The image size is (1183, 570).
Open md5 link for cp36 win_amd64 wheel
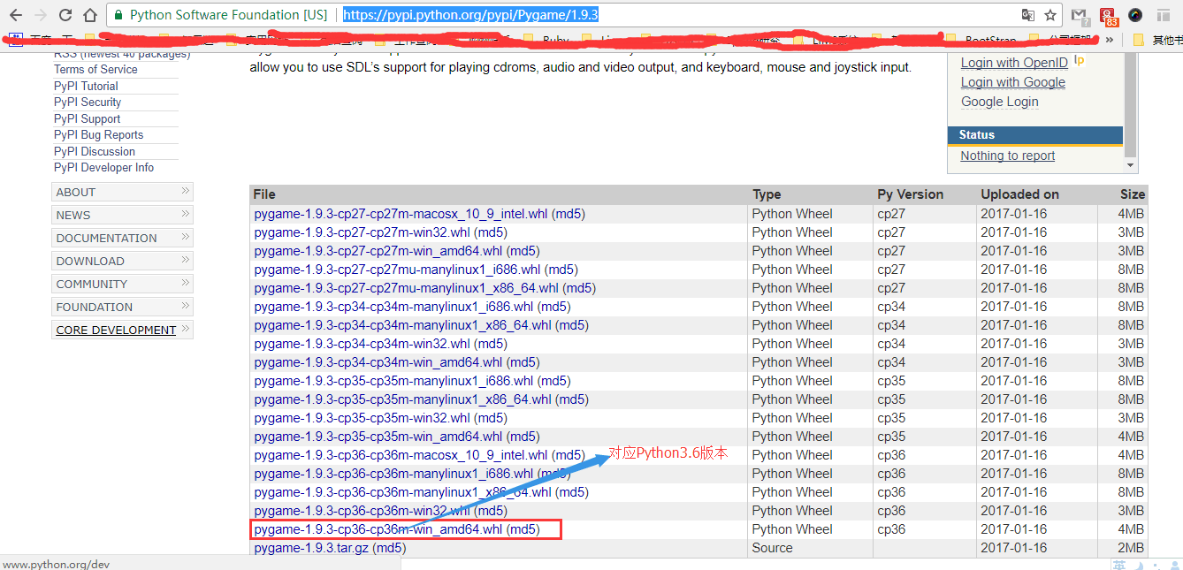pyautogui.click(x=523, y=529)
